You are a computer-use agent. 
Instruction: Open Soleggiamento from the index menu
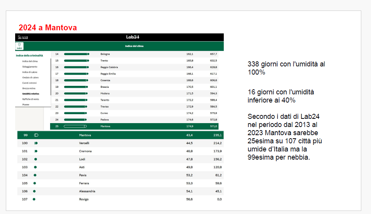(30, 66)
